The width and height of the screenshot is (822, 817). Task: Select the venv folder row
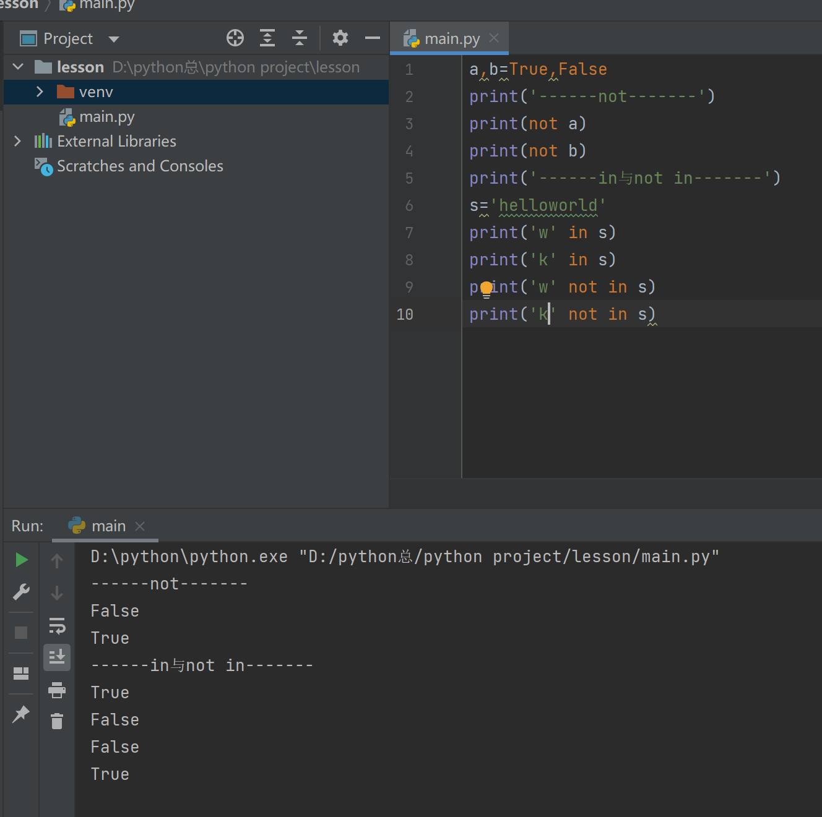pos(196,92)
